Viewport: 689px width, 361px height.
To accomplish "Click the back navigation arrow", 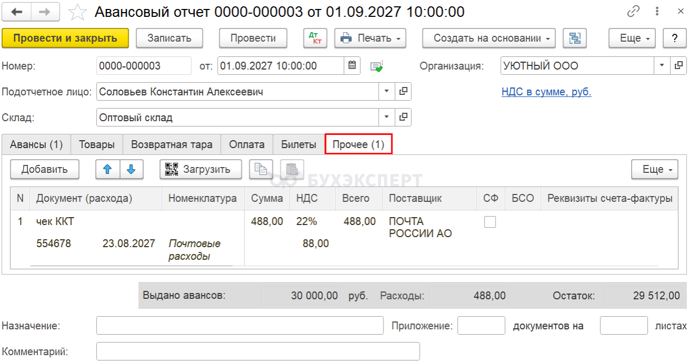I will pyautogui.click(x=17, y=12).
